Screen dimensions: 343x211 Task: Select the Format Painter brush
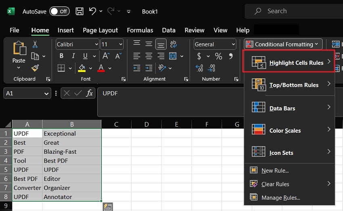click(x=35, y=67)
